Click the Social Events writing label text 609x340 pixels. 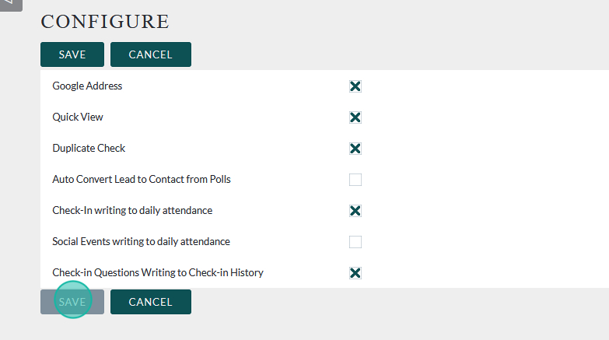pos(141,241)
